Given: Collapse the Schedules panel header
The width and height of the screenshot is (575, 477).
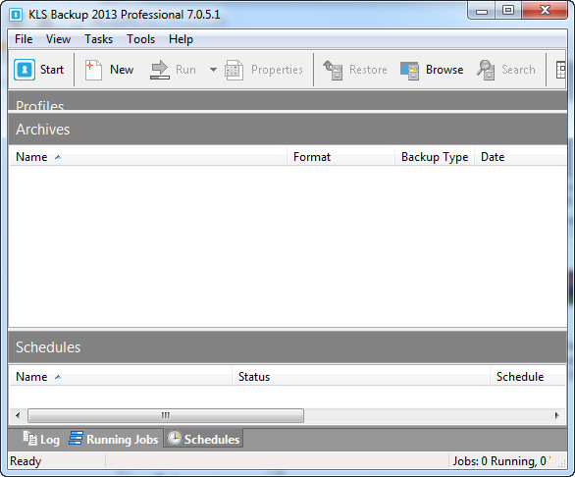Looking at the screenshot, I should pos(287,347).
